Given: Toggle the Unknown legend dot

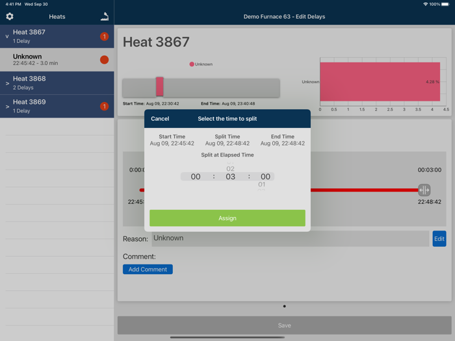Looking at the screenshot, I should tap(192, 64).
